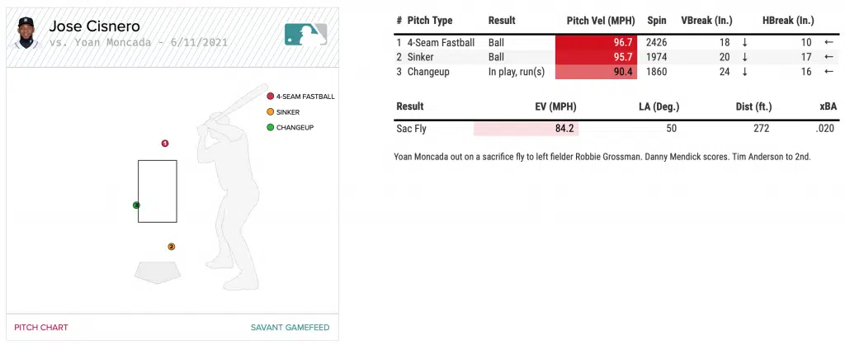Open the Pitch Chart link
Viewport: 845px width, 345px height.
coord(41,328)
